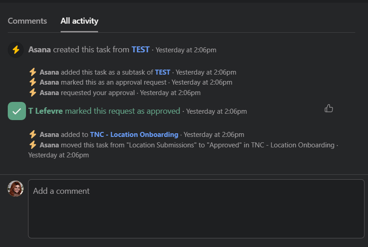368x247 pixels.
Task: Click lightning icon beside "moved this task"
Action: tap(33, 145)
